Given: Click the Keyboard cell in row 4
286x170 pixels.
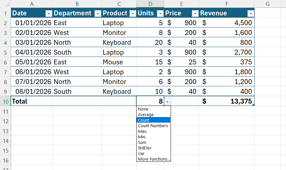Looking at the screenshot, I should [119, 42].
